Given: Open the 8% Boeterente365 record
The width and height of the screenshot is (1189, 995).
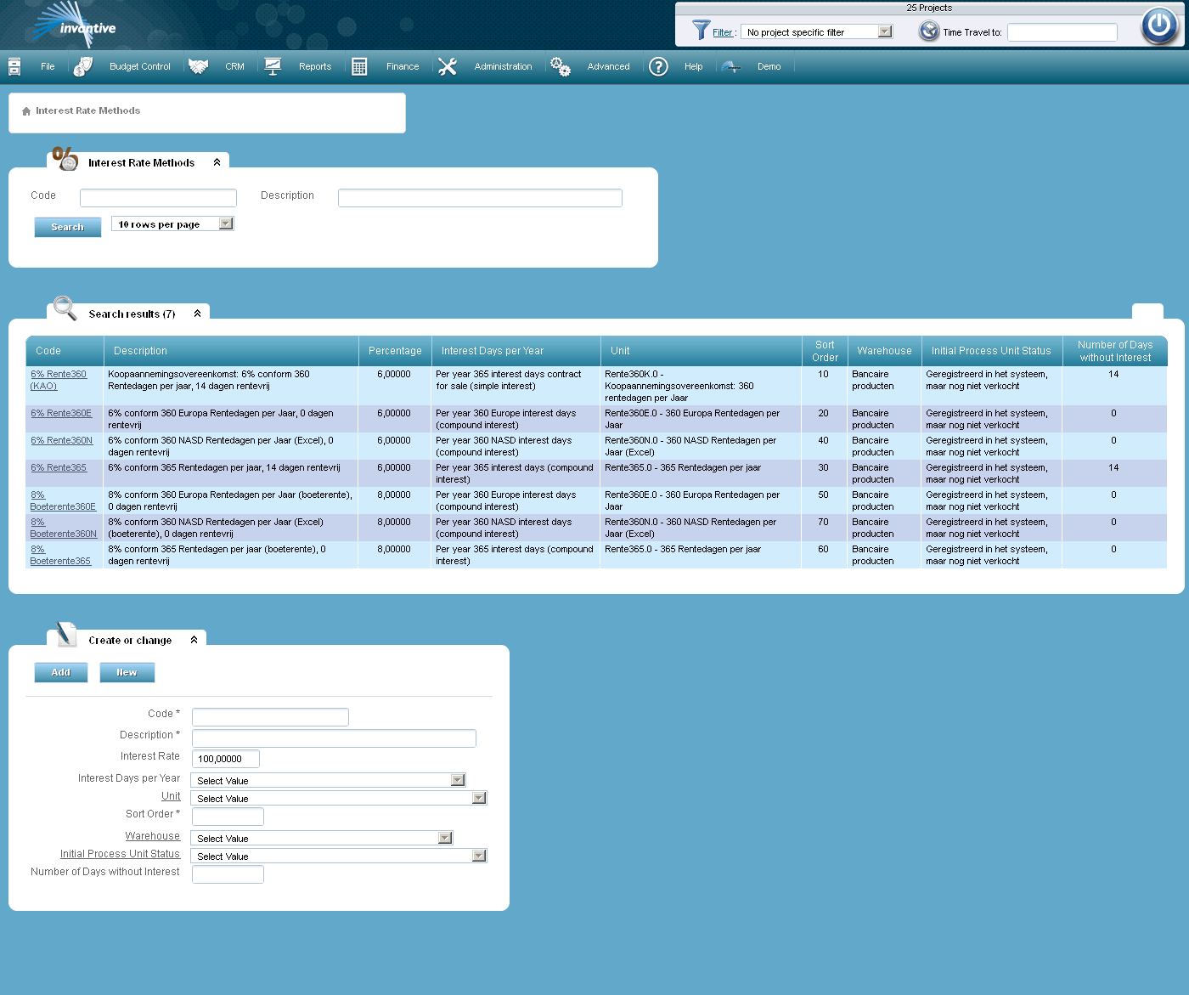Looking at the screenshot, I should coord(60,555).
